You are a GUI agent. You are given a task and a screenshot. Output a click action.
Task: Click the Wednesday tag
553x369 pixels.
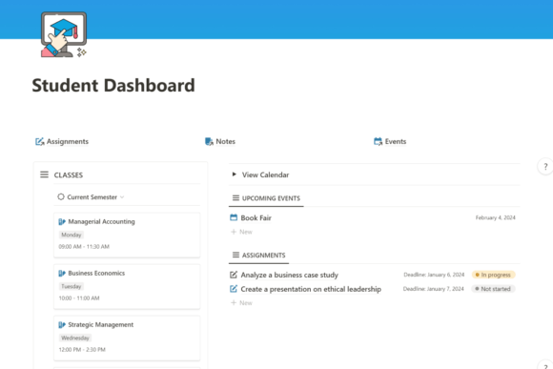coord(75,338)
